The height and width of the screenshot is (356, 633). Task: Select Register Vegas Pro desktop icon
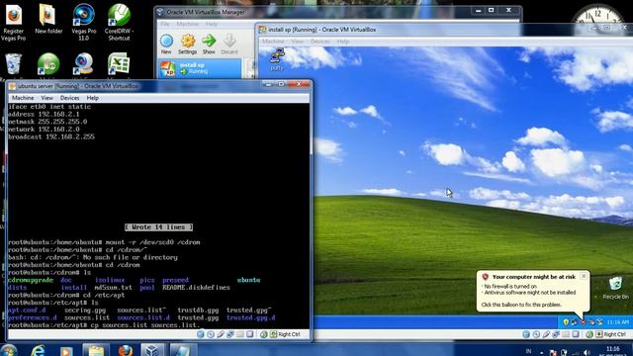(13, 22)
